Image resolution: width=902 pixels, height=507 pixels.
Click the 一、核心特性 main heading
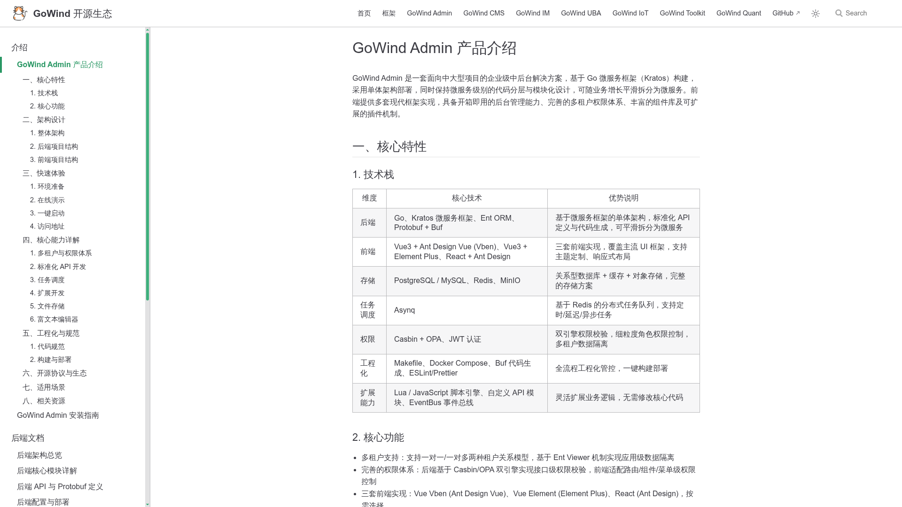point(389,147)
